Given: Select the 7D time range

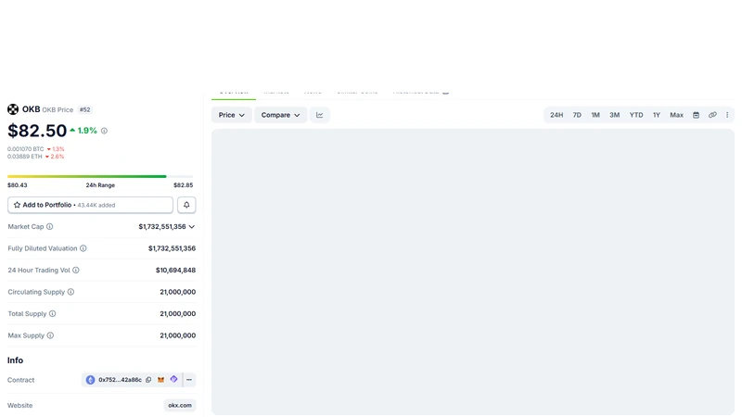Looking at the screenshot, I should click(x=577, y=115).
